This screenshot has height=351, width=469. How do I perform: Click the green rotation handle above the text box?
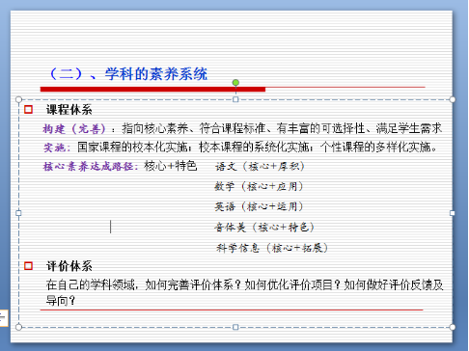coord(235,83)
